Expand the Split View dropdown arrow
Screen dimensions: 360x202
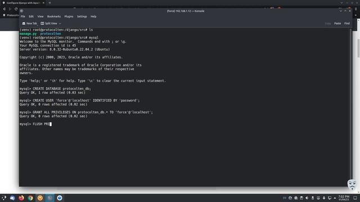[60, 24]
